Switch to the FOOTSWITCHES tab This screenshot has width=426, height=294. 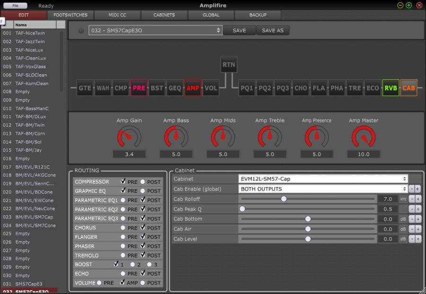click(x=71, y=15)
